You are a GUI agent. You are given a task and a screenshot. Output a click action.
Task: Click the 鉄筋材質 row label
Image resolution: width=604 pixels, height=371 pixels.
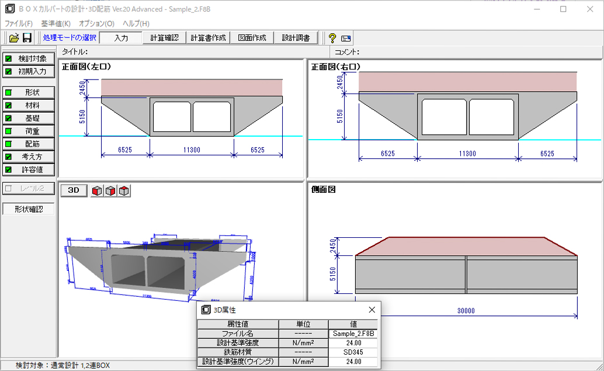(x=238, y=352)
